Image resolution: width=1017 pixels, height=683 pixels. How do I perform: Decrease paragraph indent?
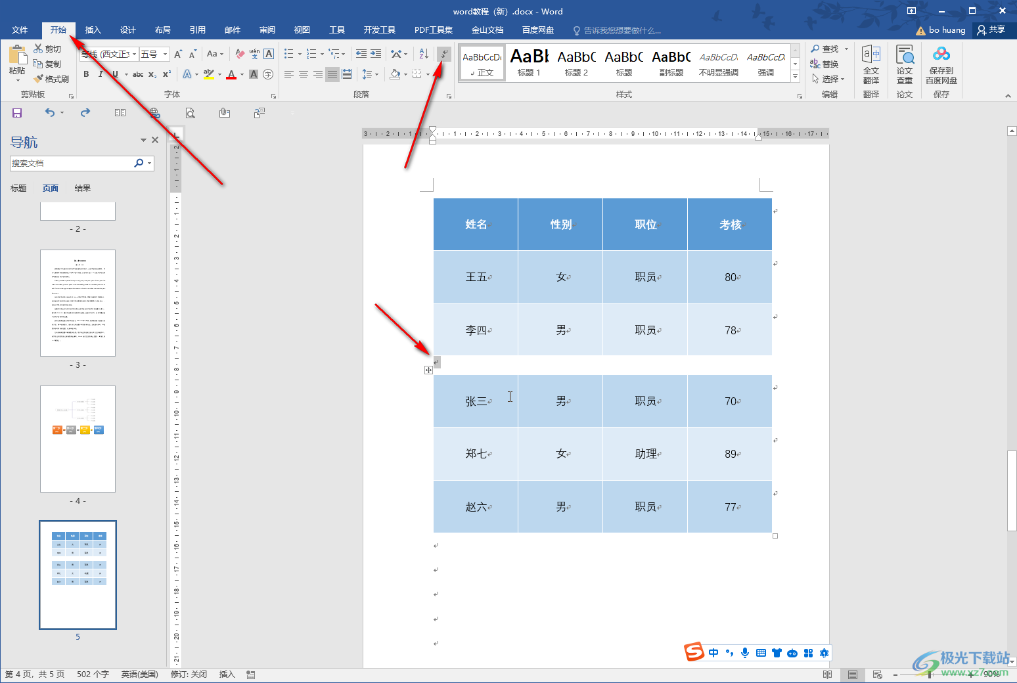coord(361,54)
